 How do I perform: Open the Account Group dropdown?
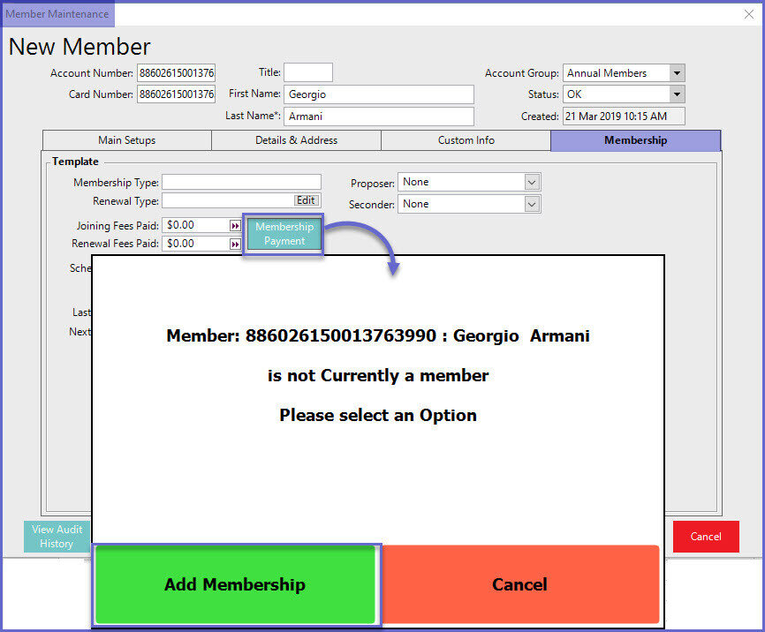pos(677,73)
